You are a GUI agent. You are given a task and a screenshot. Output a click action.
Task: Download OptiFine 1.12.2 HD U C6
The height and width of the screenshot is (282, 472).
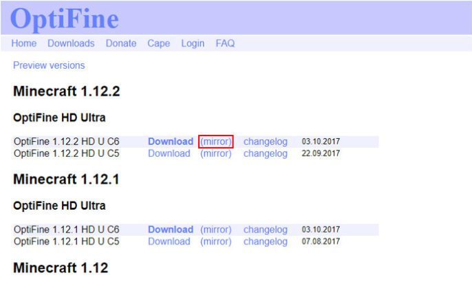171,142
